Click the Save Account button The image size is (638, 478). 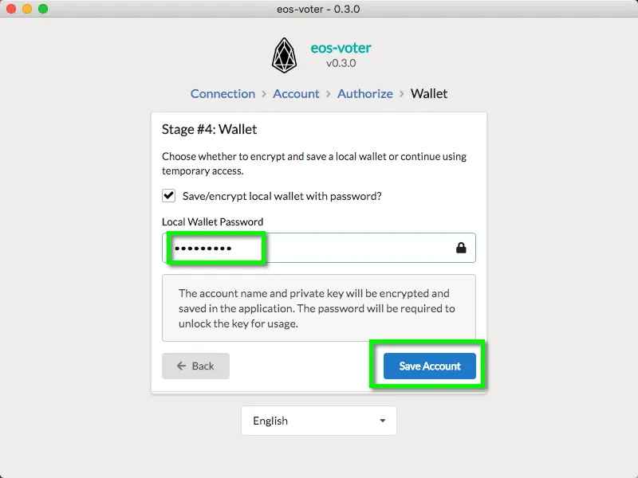430,366
